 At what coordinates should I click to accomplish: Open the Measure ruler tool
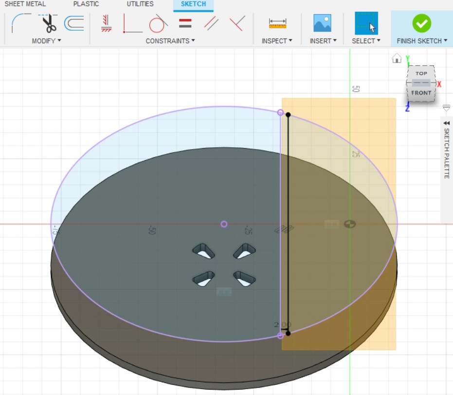coord(277,23)
